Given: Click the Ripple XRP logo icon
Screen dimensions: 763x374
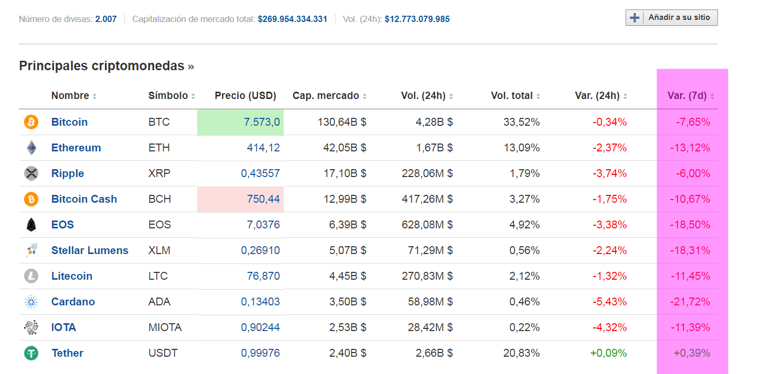Looking at the screenshot, I should coord(31,173).
